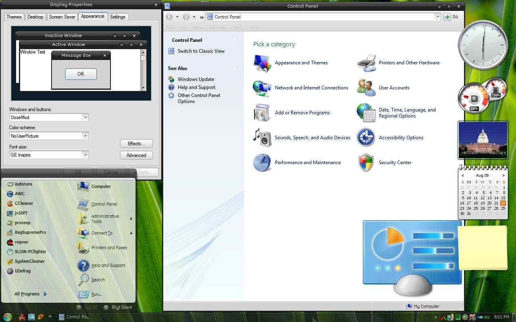The height and width of the screenshot is (322, 516).
Task: Go to next month in calendar gadget
Action: (504, 175)
